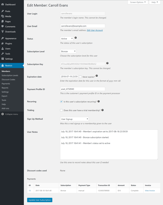
Task: Enable the Never expires checkbox
Action: [x=80, y=77]
